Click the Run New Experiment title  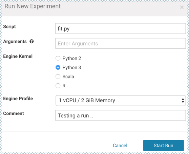[33, 6]
